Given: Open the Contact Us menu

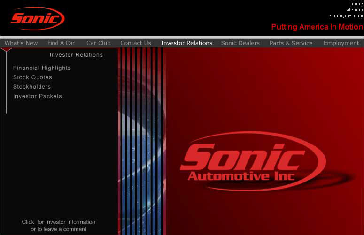Looking at the screenshot, I should coord(136,43).
